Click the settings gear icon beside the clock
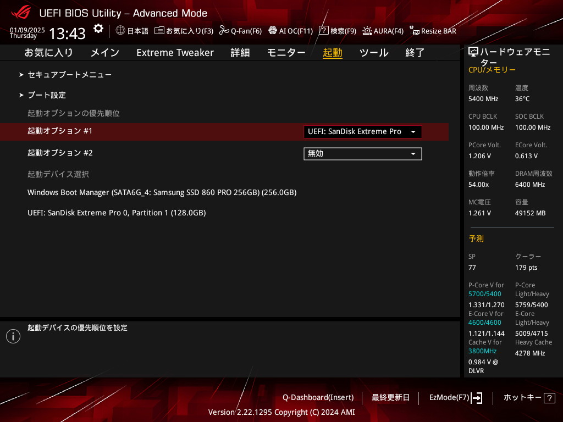Viewport: 563px width, 422px height. point(98,29)
